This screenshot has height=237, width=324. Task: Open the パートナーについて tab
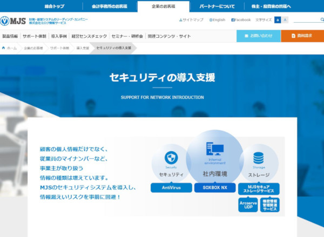[x=217, y=6]
